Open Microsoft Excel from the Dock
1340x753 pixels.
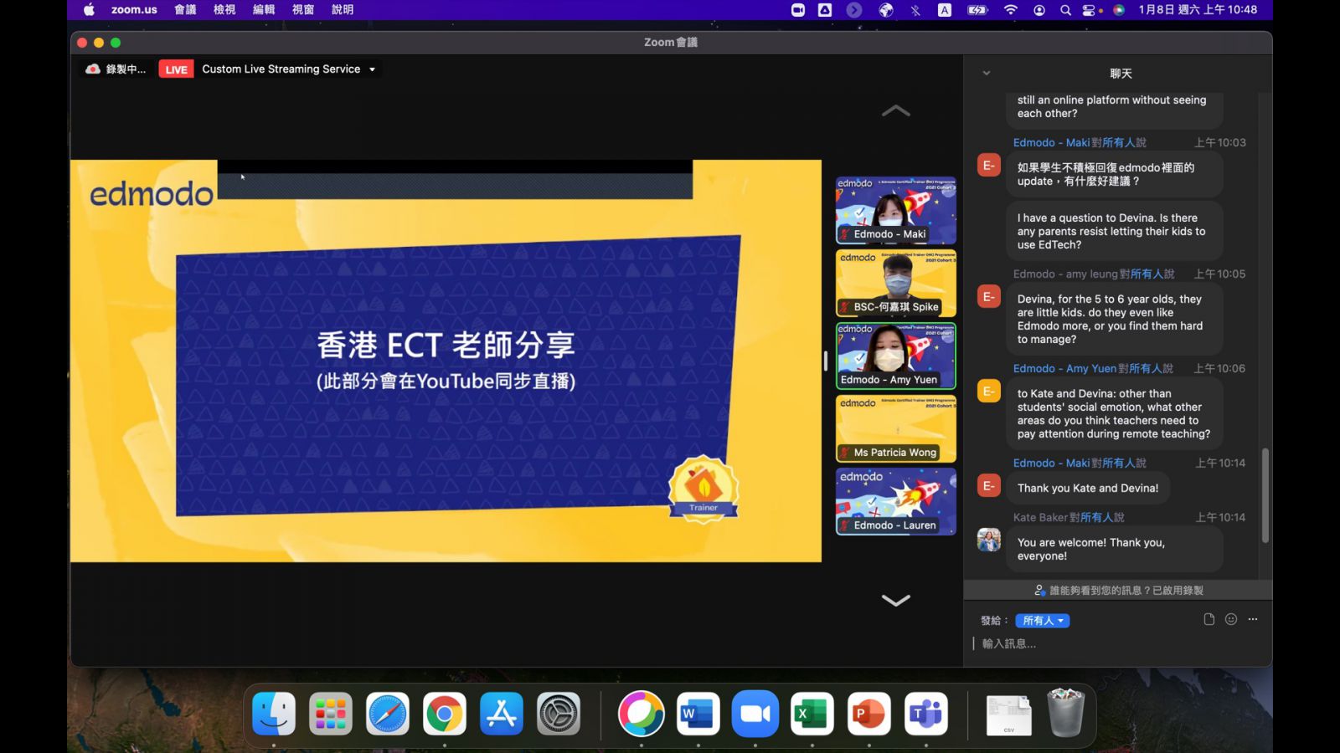click(812, 714)
